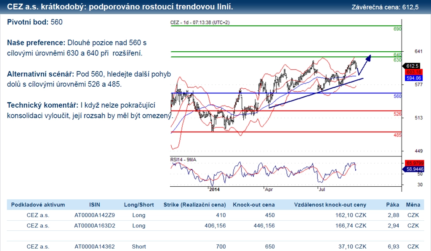Click the 'Naše preference:' label
Viewport: 431px width, 251px height.
[x=36, y=42]
